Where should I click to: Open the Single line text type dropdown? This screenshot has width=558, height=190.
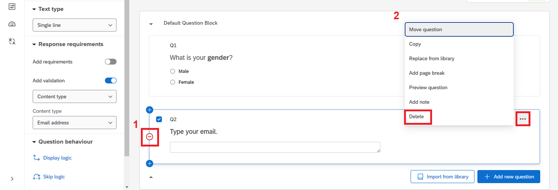click(75, 25)
